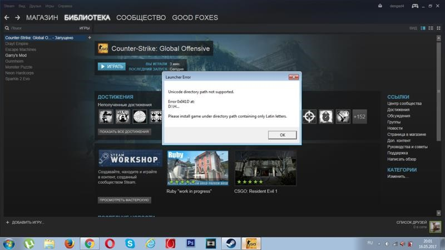Click the stopwatch achievement icon
Viewport: 445px width, 250px height.
326,117
